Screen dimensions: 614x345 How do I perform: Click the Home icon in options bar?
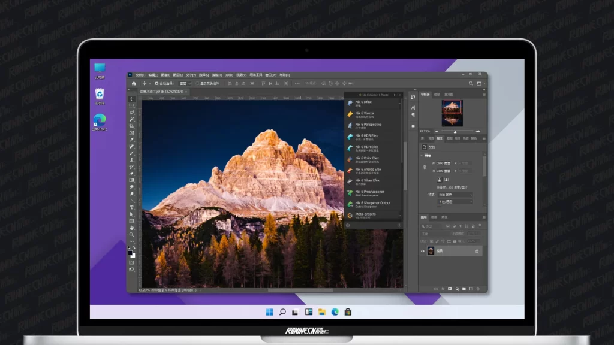click(x=134, y=83)
